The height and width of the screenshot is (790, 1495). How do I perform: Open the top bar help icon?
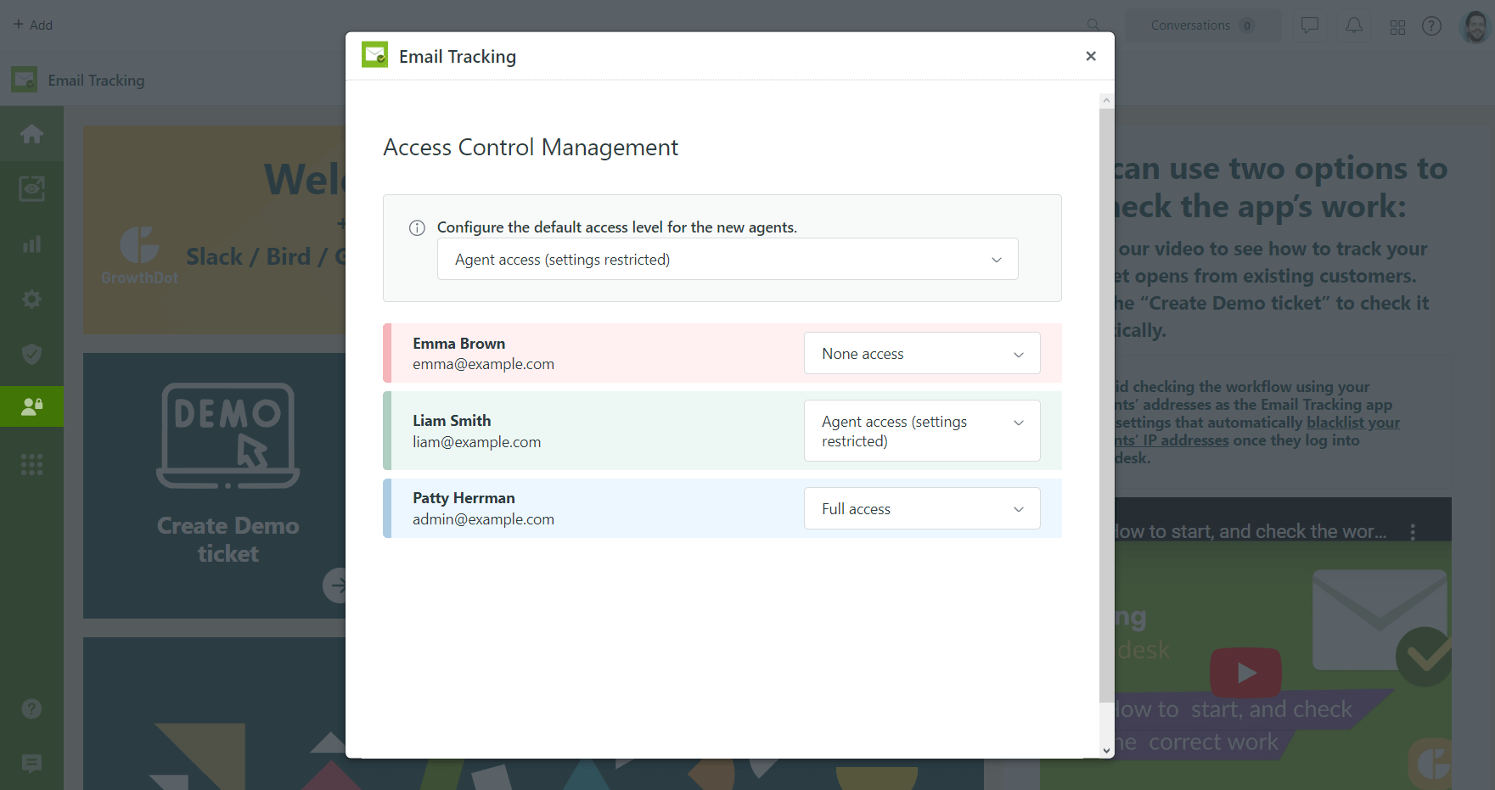(1432, 26)
